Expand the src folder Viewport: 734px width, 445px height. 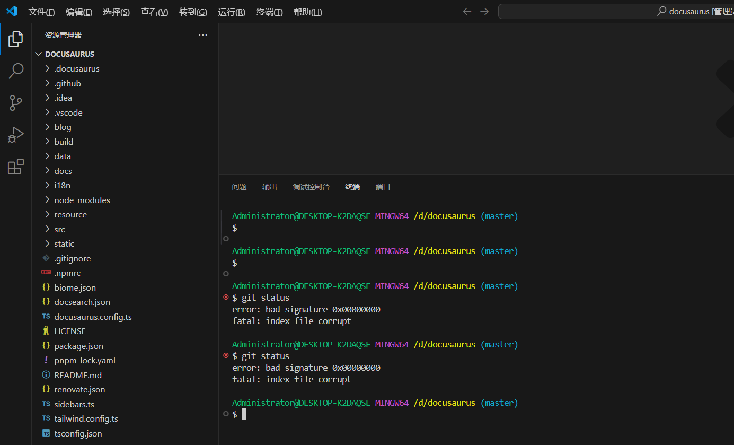[47, 229]
